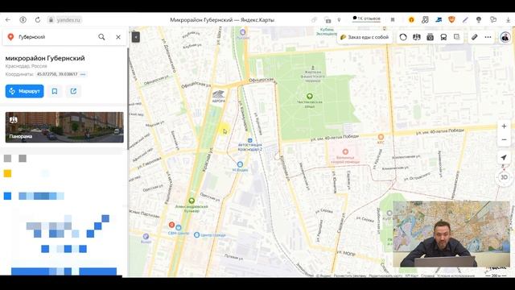Run search with the magnifier icon
Image resolution: width=515 pixels, height=290 pixels.
pyautogui.click(x=102, y=37)
